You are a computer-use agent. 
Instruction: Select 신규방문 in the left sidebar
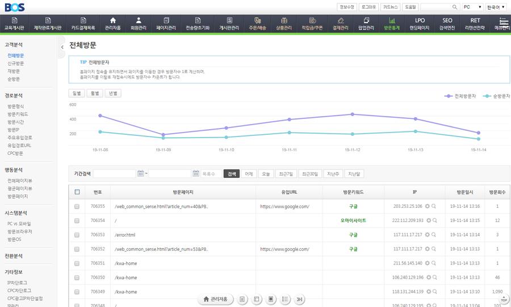click(x=16, y=63)
